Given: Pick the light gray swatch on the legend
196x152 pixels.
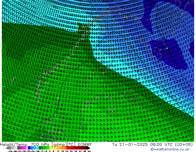Looking at the screenshot, I should [16, 148].
